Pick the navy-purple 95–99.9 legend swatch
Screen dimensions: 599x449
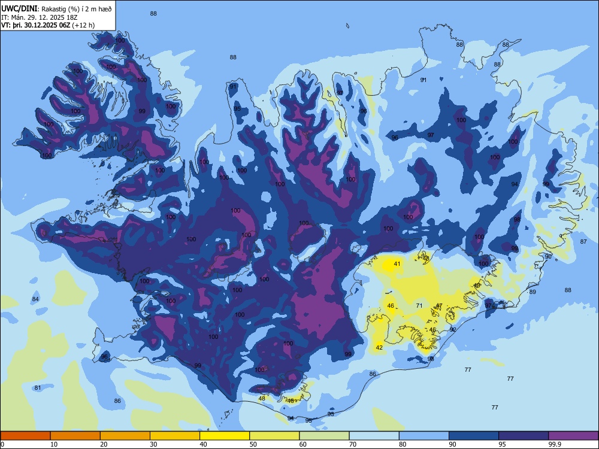tap(524, 436)
